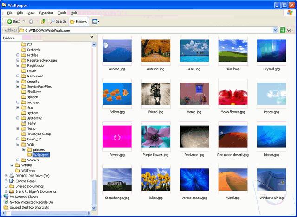Expand the system32 folder node

click(18, 118)
